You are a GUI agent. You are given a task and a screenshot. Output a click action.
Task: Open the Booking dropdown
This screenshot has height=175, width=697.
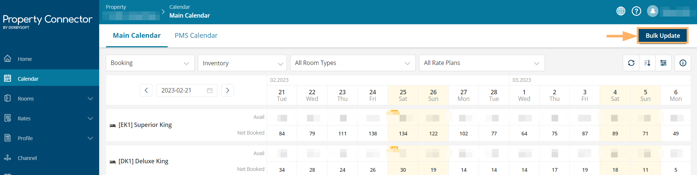(150, 63)
